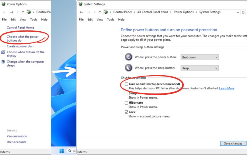
Task: Click the Back arrow in System Settings window
Action: click(x=81, y=12)
